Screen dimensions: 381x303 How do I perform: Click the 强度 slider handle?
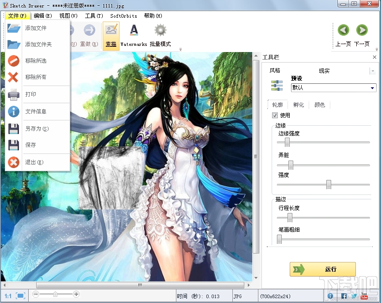[329, 185]
